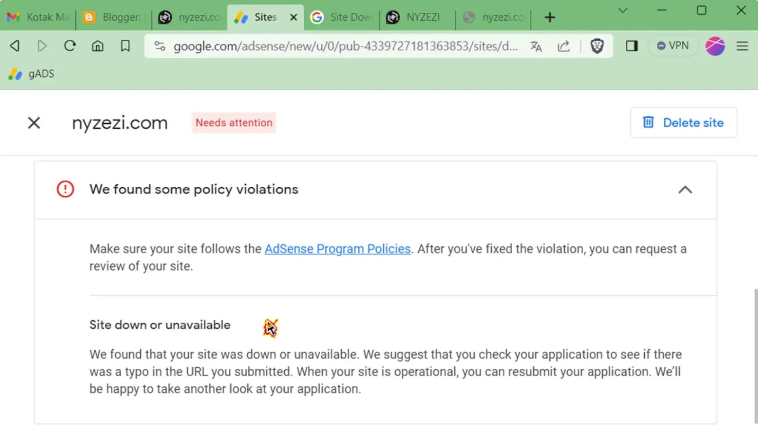The height and width of the screenshot is (427, 758).
Task: Click the Needs attention status badge
Action: click(234, 123)
